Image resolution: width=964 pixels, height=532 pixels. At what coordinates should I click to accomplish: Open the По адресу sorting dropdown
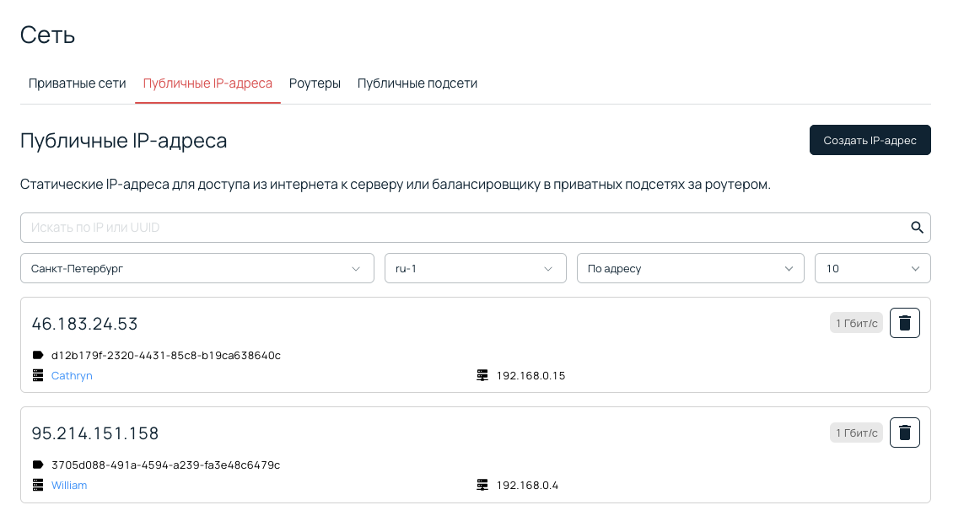690,267
